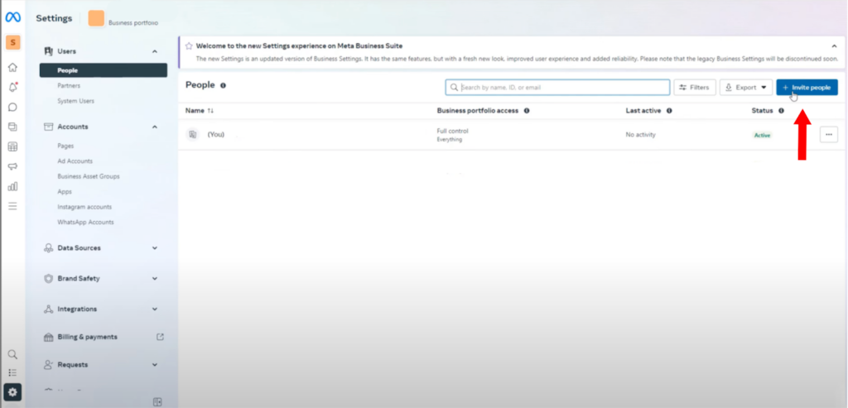Expand Data Sources section chevron

155,248
